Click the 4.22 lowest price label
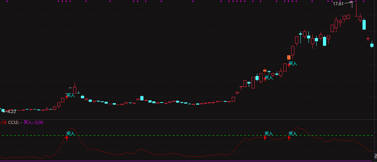Screen dimensions: 377x162 click(x=12, y=111)
